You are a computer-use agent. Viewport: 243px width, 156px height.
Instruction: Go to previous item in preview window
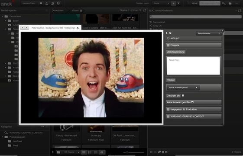coord(23,28)
